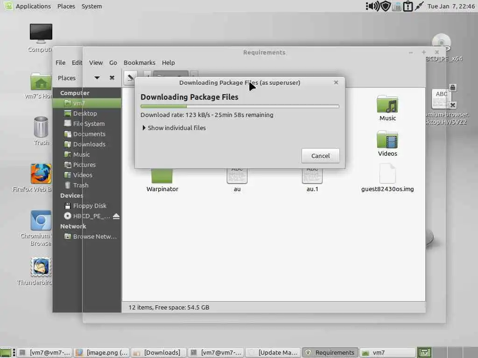Click the edit location pencil icon
This screenshot has width=478, height=358.
tap(131, 78)
